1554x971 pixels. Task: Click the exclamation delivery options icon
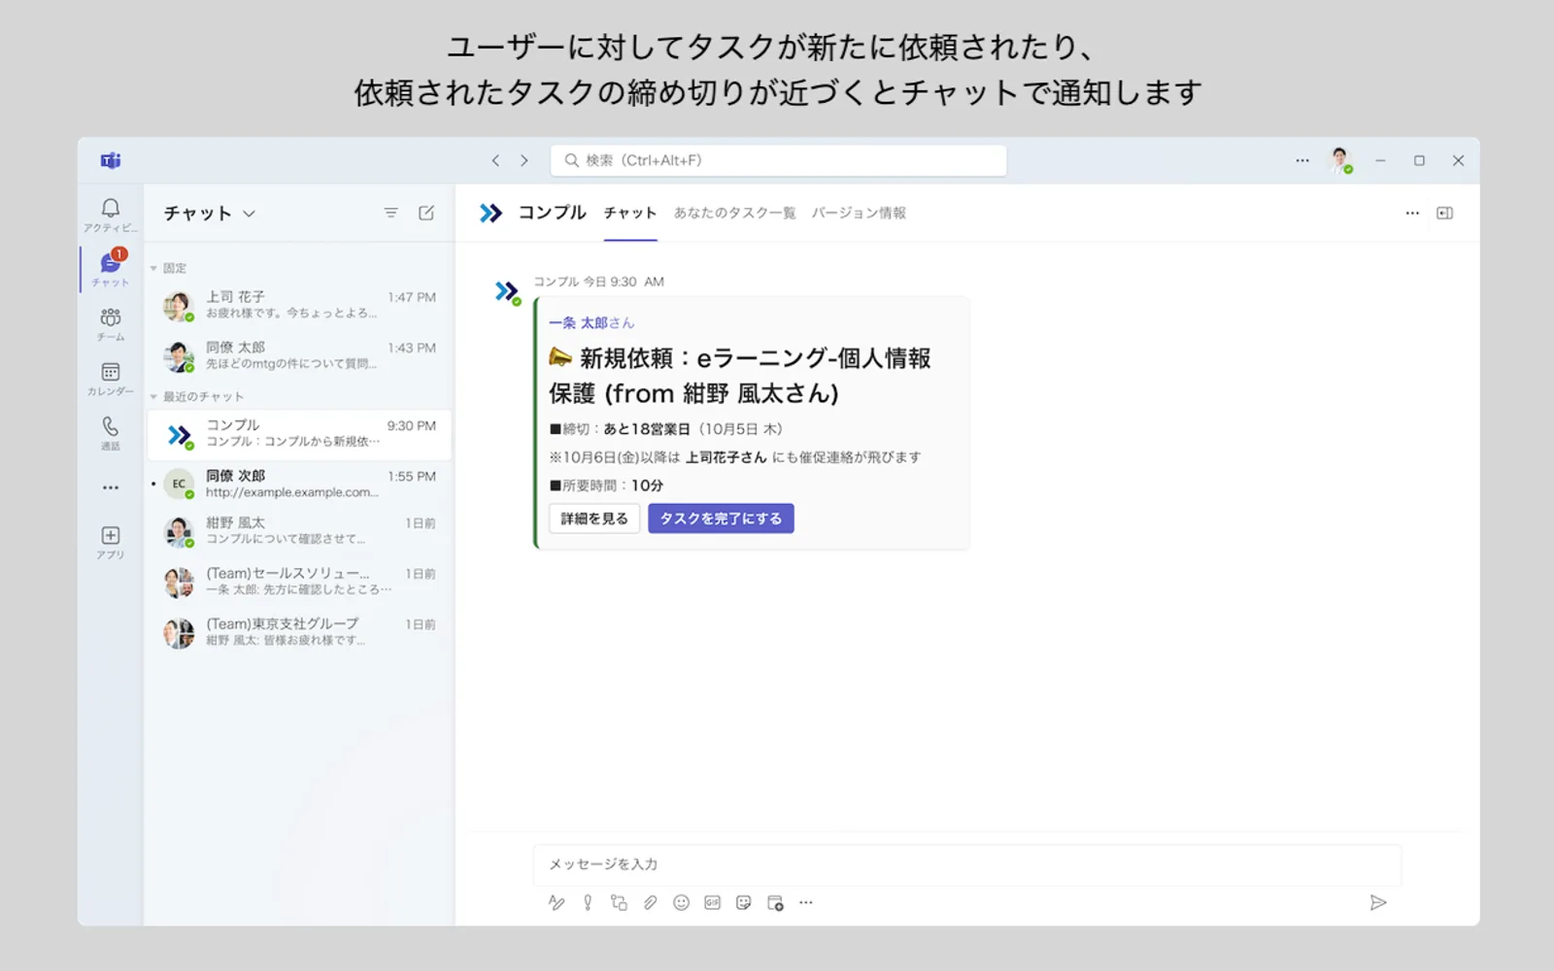pyautogui.click(x=588, y=903)
